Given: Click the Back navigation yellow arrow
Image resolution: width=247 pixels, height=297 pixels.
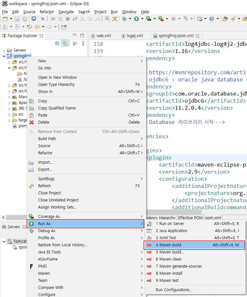Looking at the screenshot, I should pyautogui.click(x=37, y=27).
